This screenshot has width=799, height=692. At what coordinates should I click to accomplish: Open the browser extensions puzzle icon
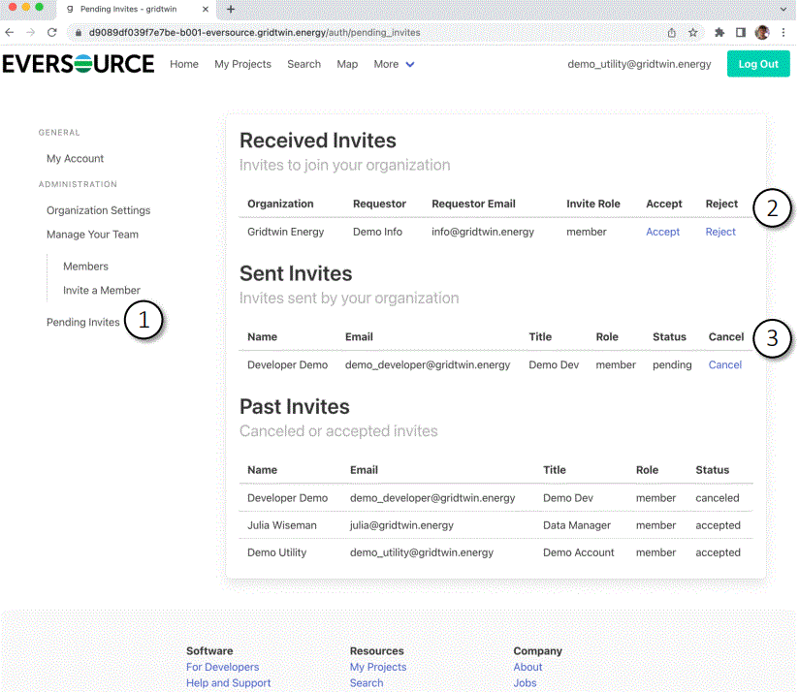click(717, 31)
